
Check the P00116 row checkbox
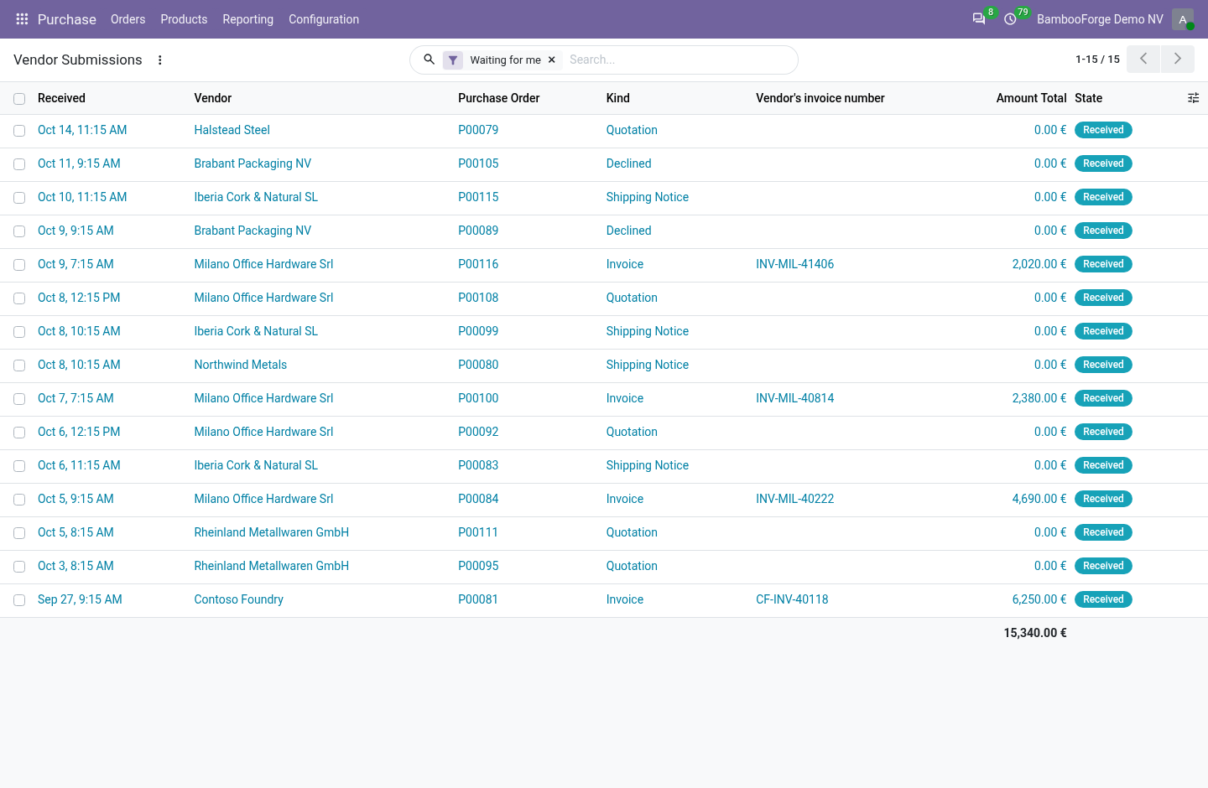[19, 265]
